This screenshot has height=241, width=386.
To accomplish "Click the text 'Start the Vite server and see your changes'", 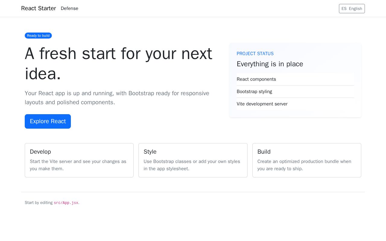I will 78,165.
